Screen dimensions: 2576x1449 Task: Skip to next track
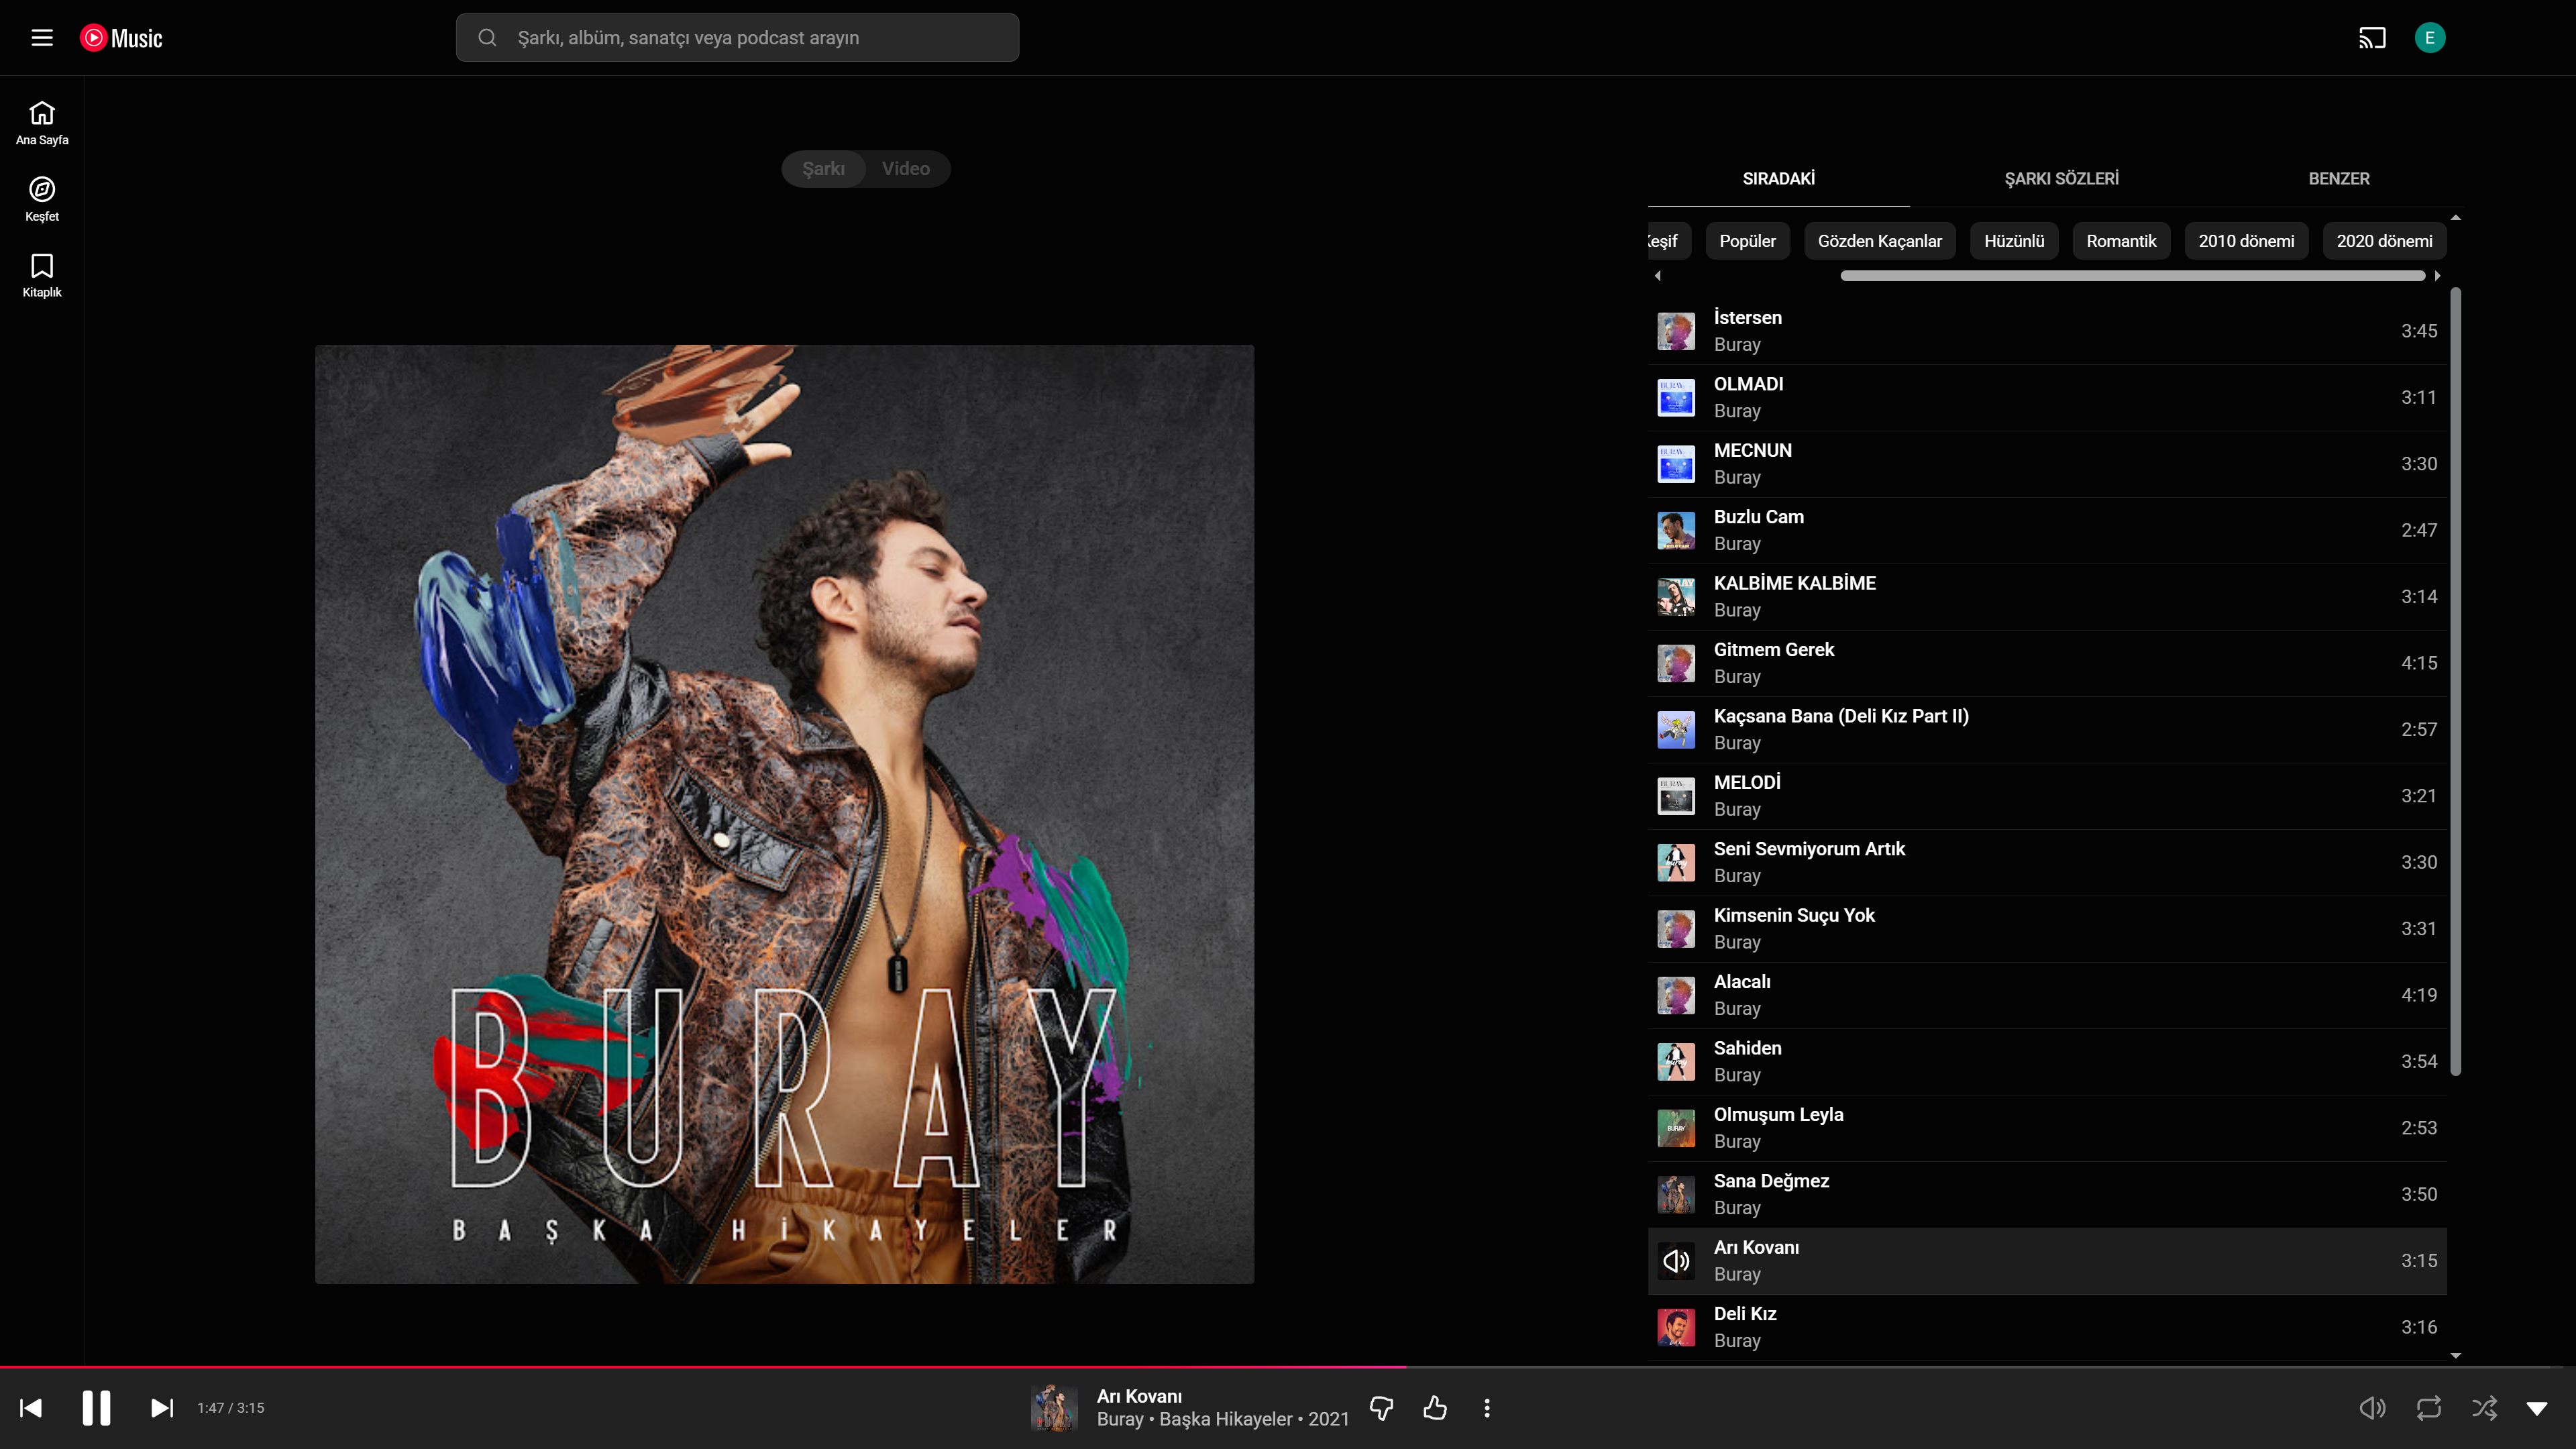pos(162,1408)
